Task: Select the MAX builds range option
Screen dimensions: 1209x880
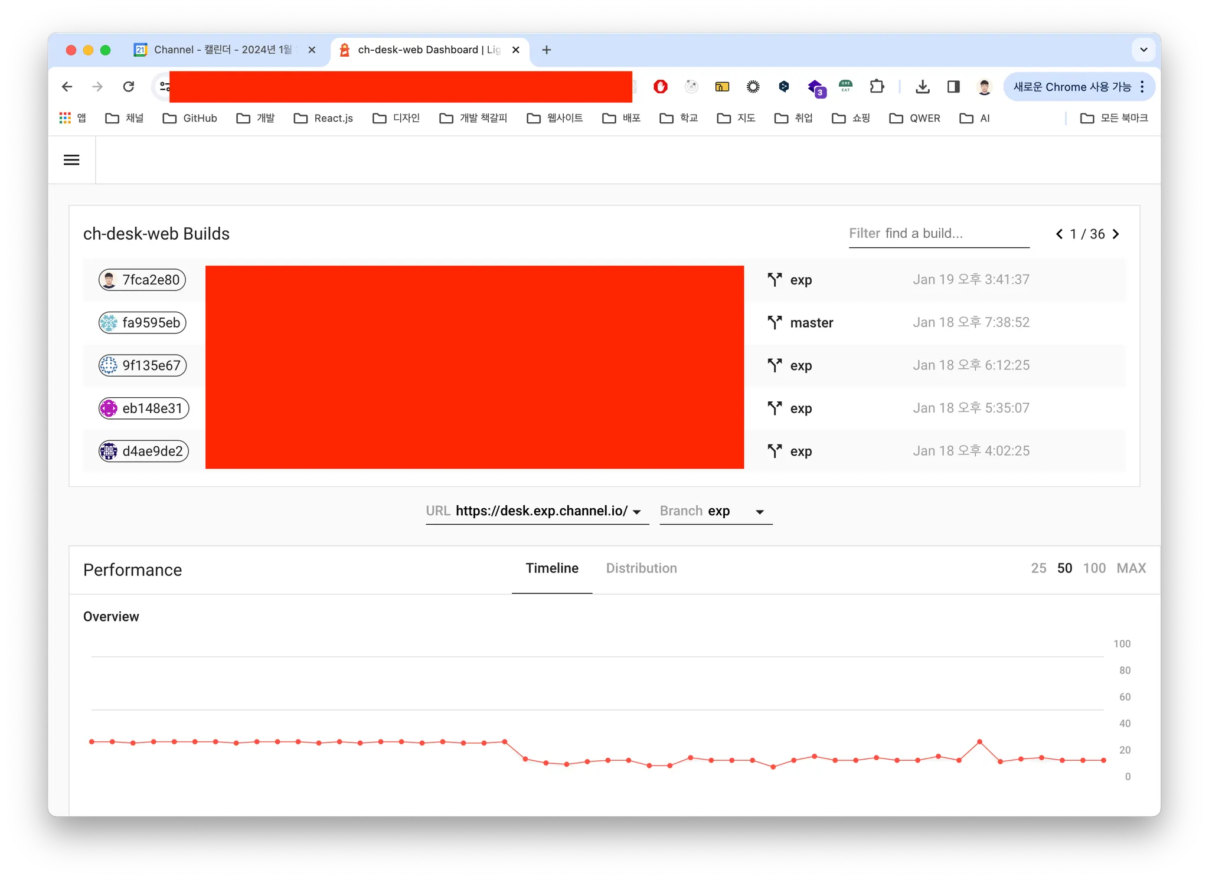Action: (1131, 568)
